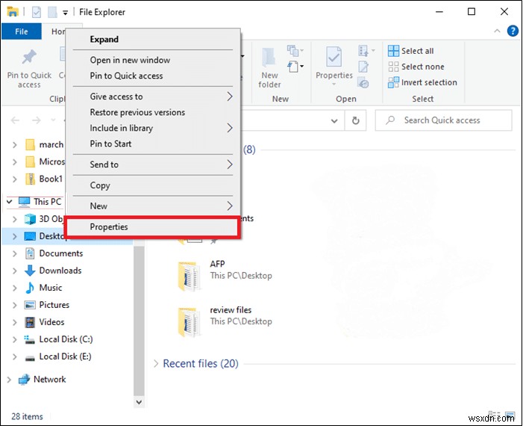Click the review files folder thumbnail
The image size is (523, 426).
click(189, 322)
